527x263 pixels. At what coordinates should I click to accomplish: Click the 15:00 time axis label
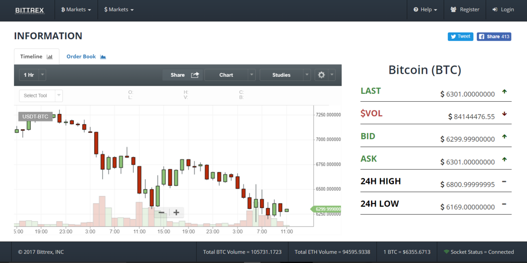pyautogui.click(x=164, y=232)
